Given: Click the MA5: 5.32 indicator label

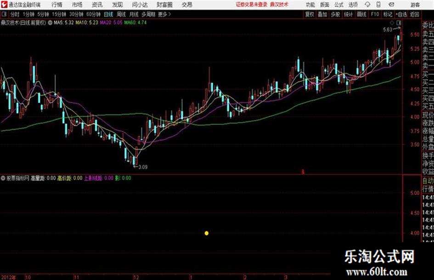Looking at the screenshot, I should 64,23.
